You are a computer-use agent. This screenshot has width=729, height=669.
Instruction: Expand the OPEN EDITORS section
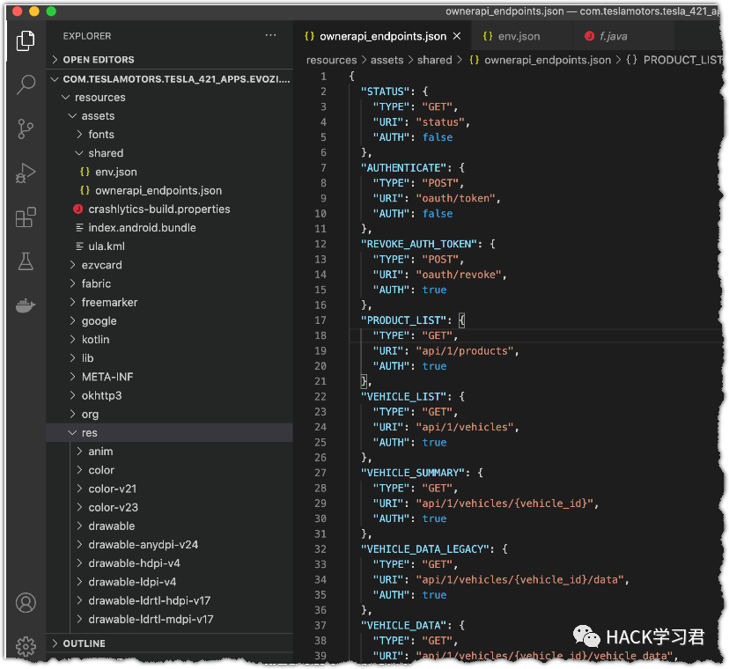coord(55,59)
